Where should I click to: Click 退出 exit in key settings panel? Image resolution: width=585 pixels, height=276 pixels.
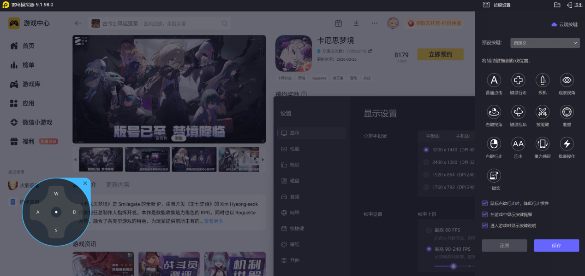574,5
